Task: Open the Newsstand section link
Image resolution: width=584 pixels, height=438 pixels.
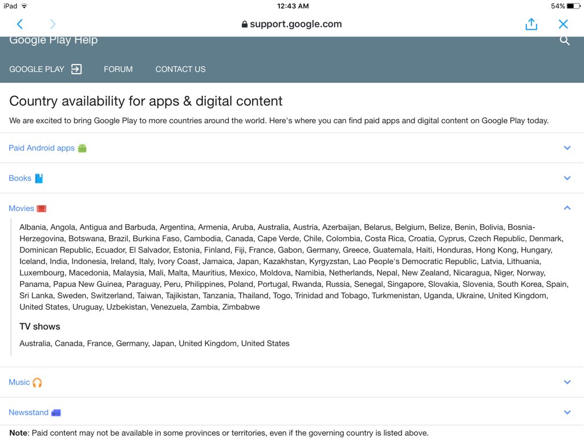Action: coord(29,412)
